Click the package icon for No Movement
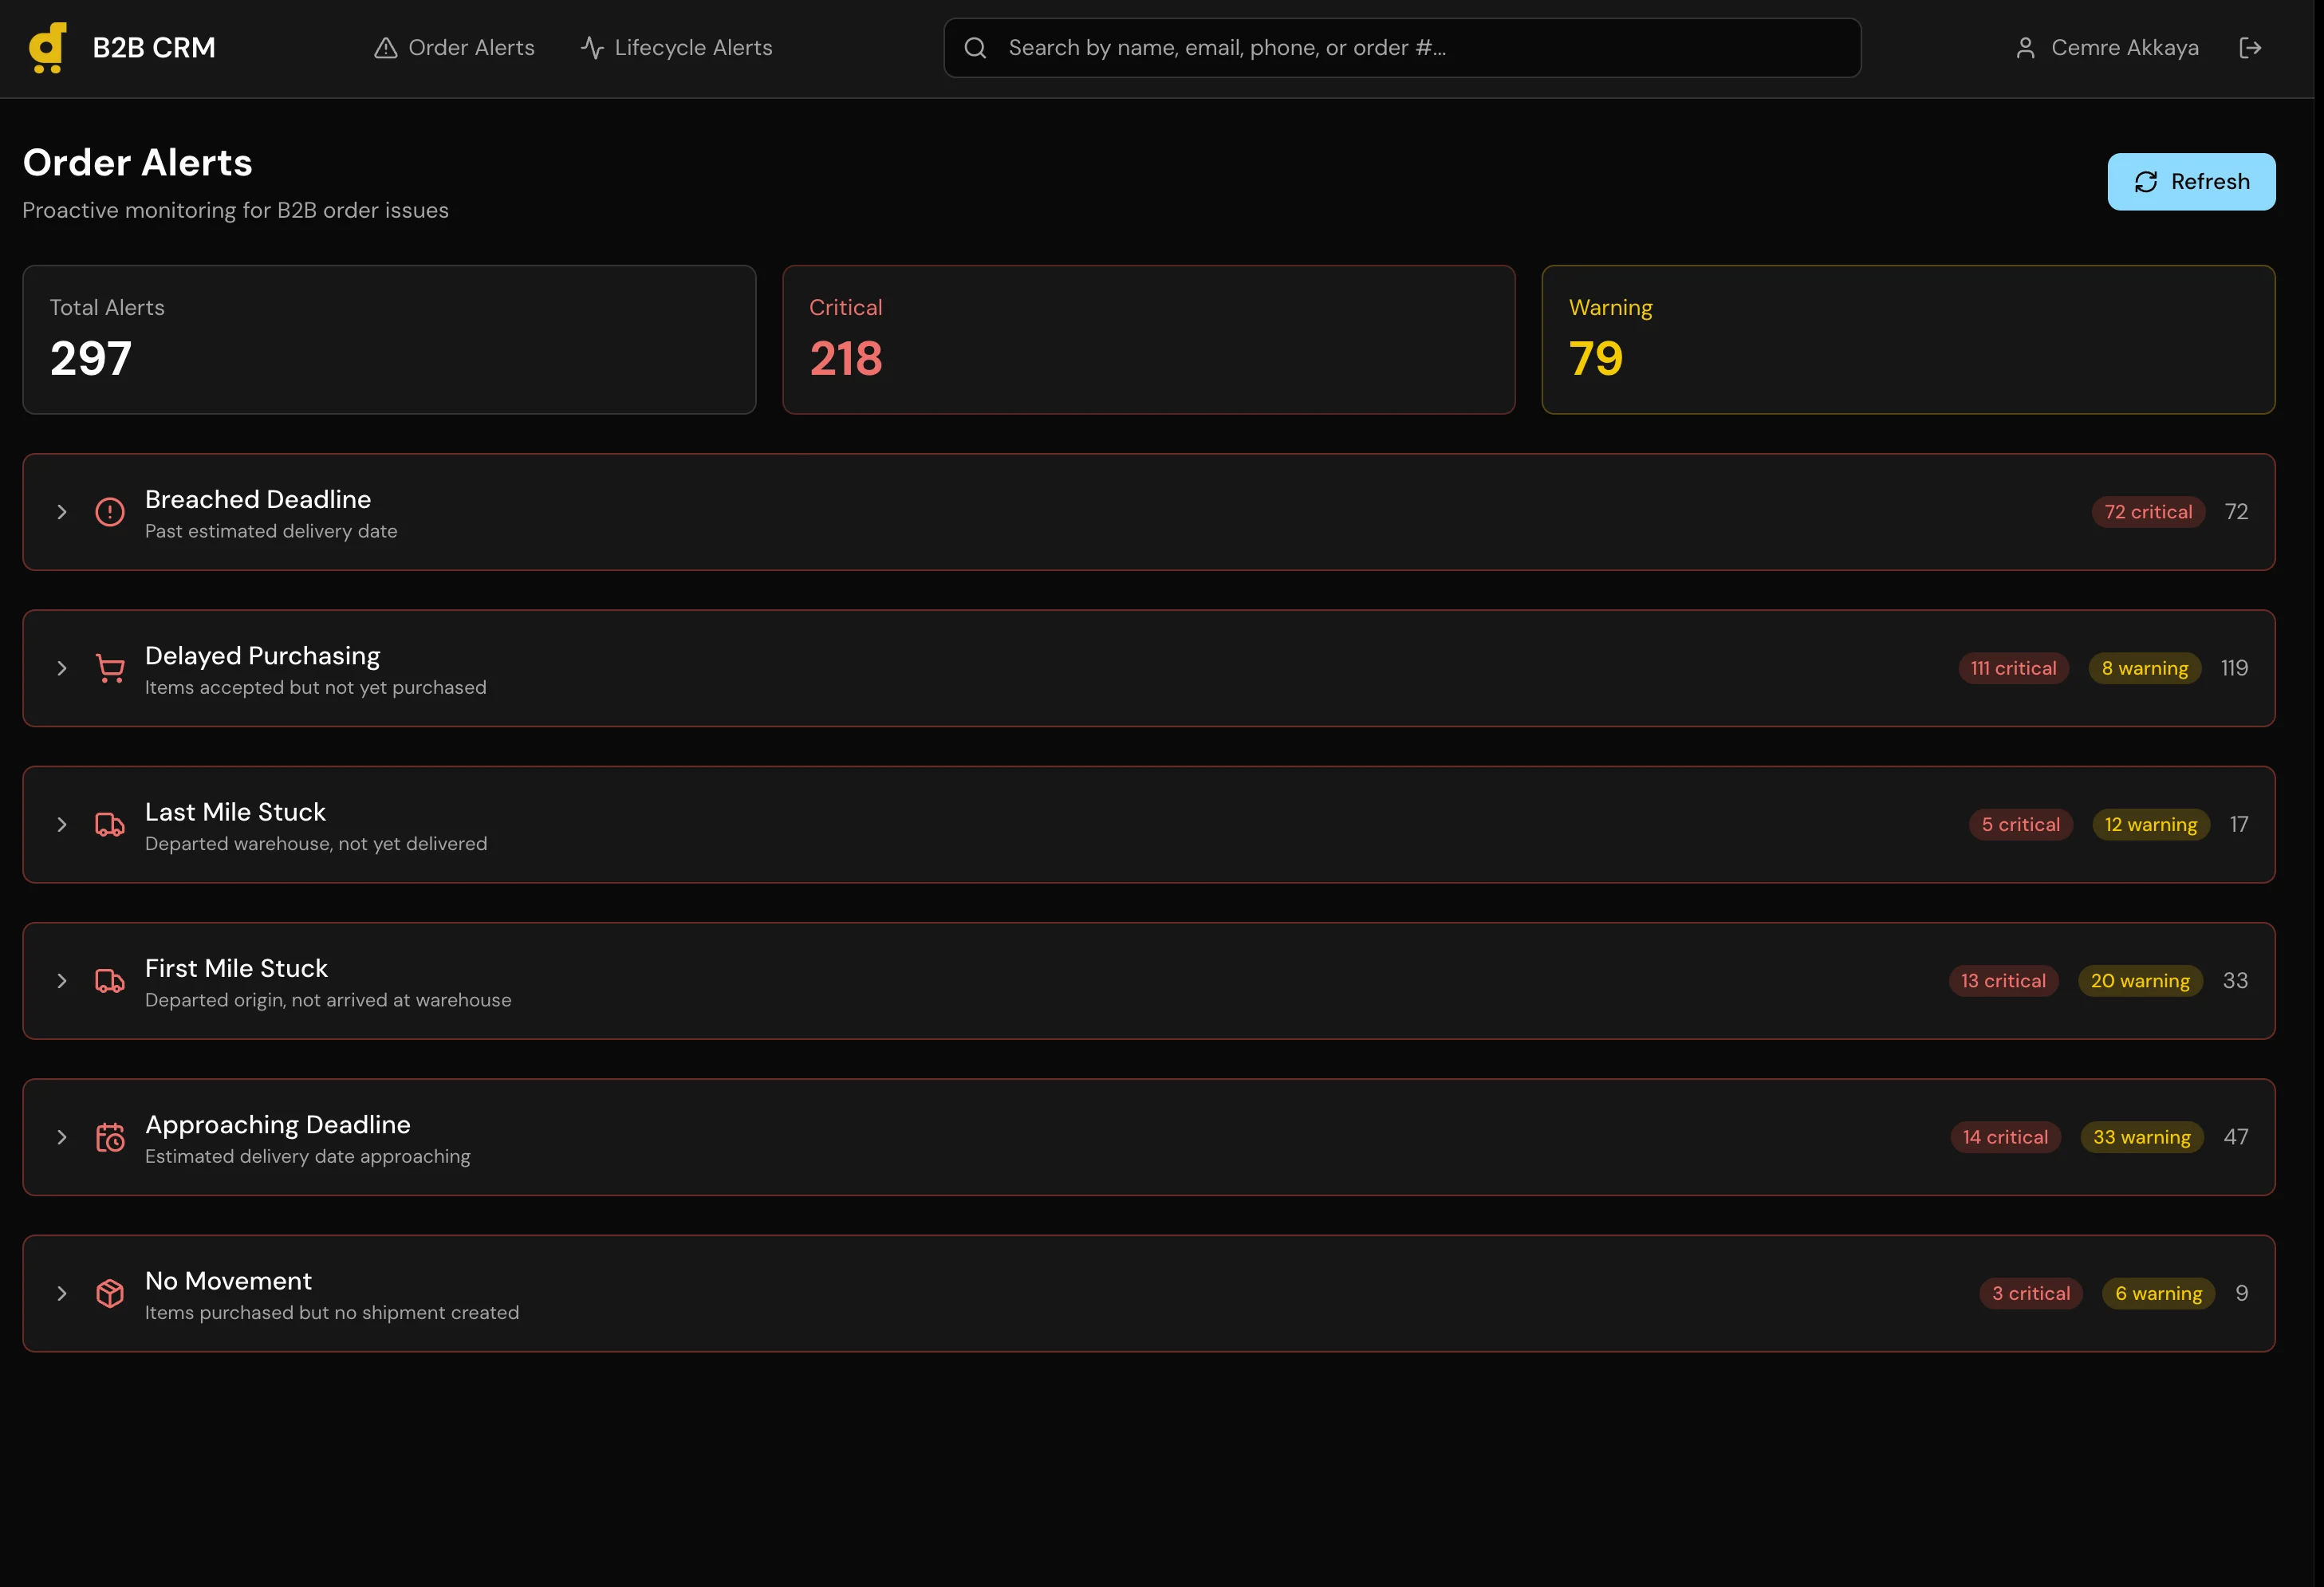2324x1587 pixels. pyautogui.click(x=110, y=1293)
